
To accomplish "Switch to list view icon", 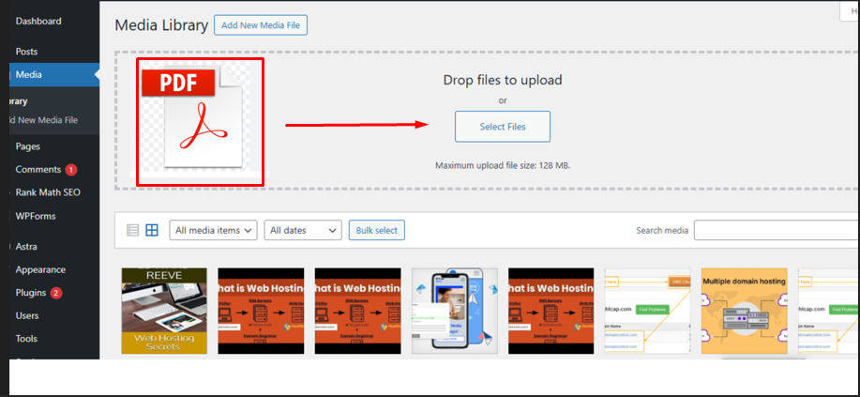I will click(133, 230).
